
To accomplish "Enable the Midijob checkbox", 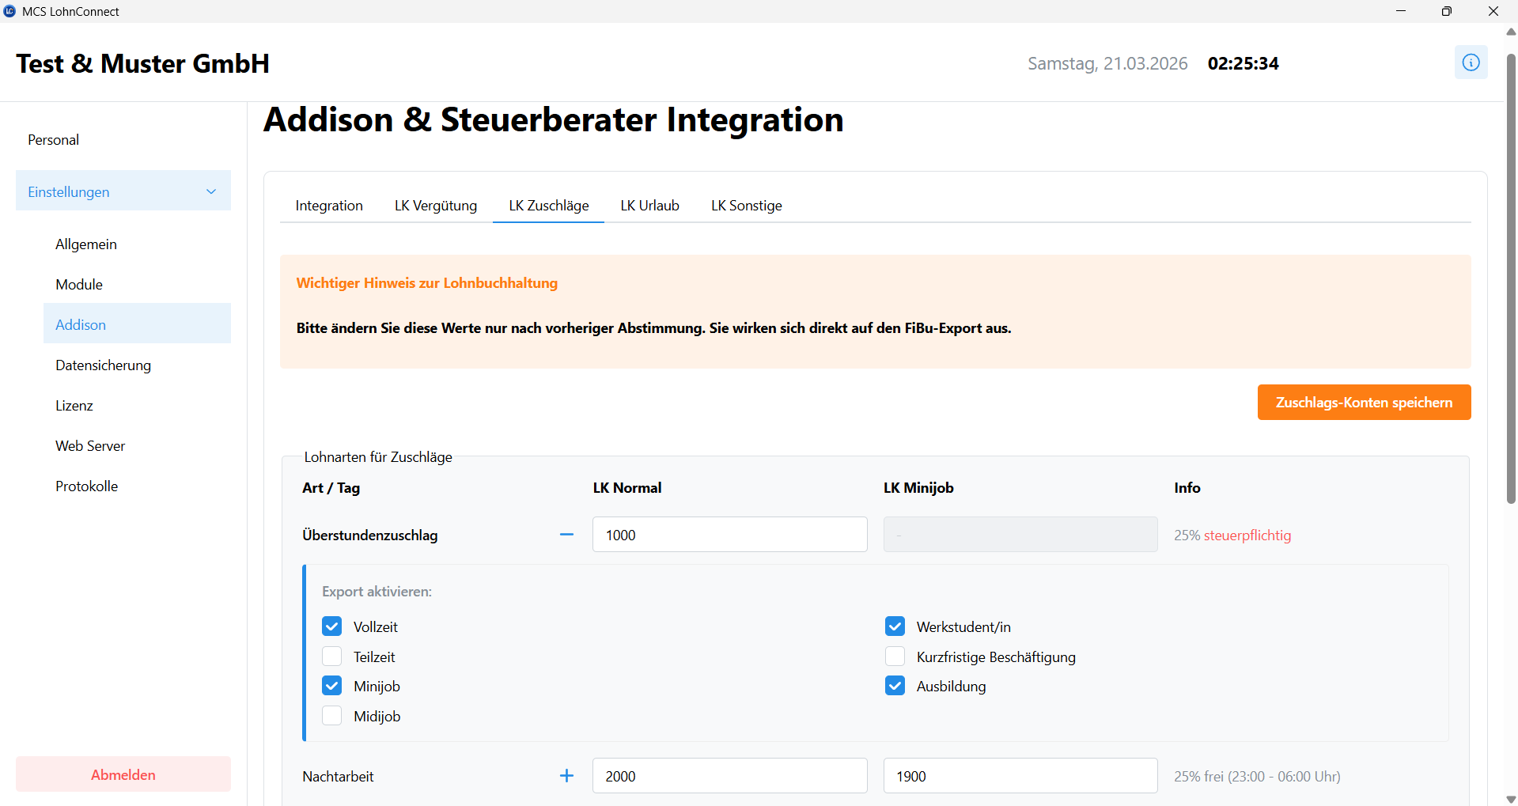I will tap(332, 716).
